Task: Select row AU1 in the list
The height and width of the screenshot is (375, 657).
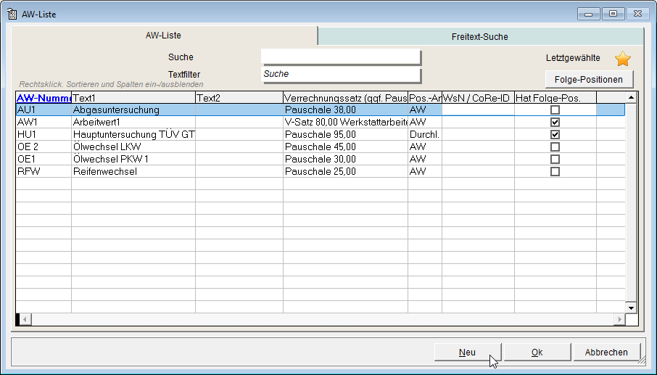Action: pos(320,110)
